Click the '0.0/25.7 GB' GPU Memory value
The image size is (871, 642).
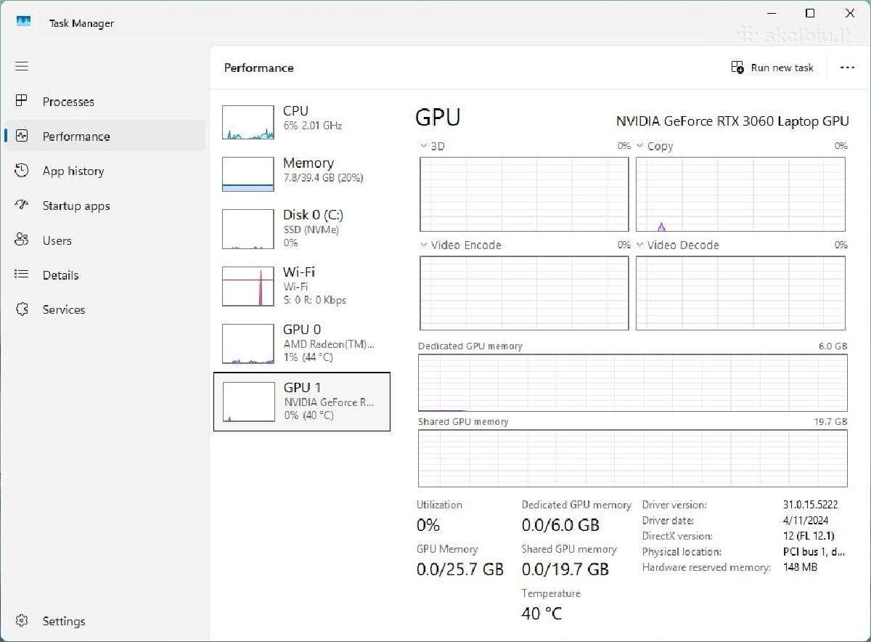tap(460, 569)
